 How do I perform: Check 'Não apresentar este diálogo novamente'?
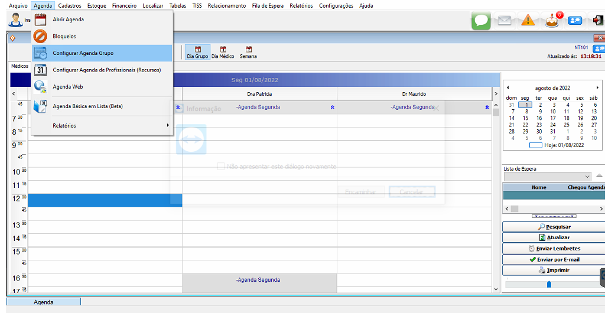click(x=221, y=167)
